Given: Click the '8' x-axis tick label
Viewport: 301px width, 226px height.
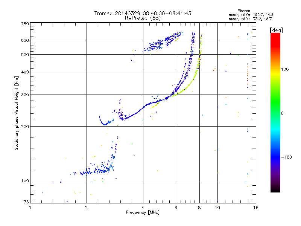Looking at the screenshot, I should click(199, 208).
